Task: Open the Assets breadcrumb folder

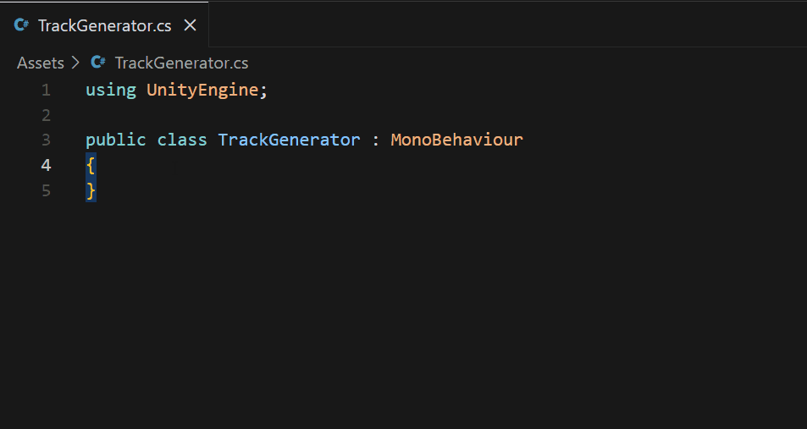Action: click(40, 63)
